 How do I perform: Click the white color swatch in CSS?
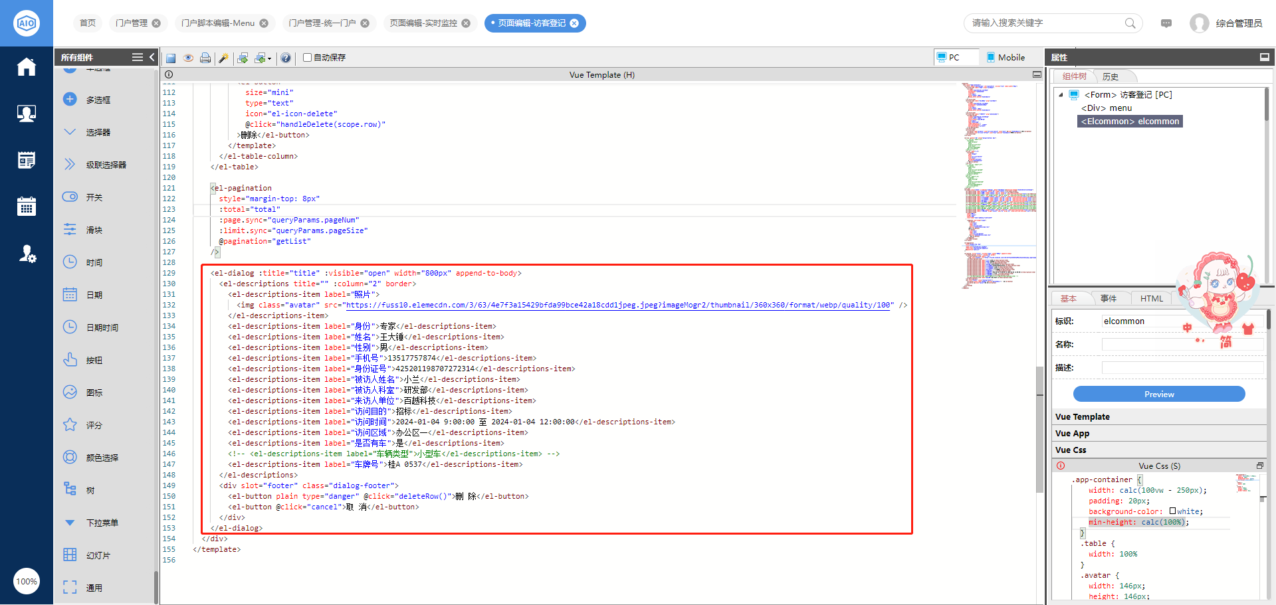click(x=1172, y=511)
